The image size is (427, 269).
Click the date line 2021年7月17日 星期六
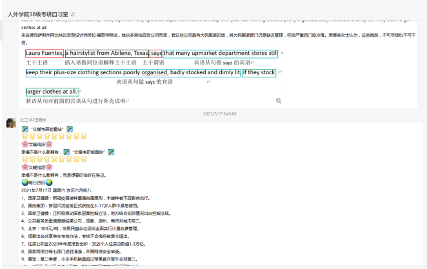[x=55, y=190]
